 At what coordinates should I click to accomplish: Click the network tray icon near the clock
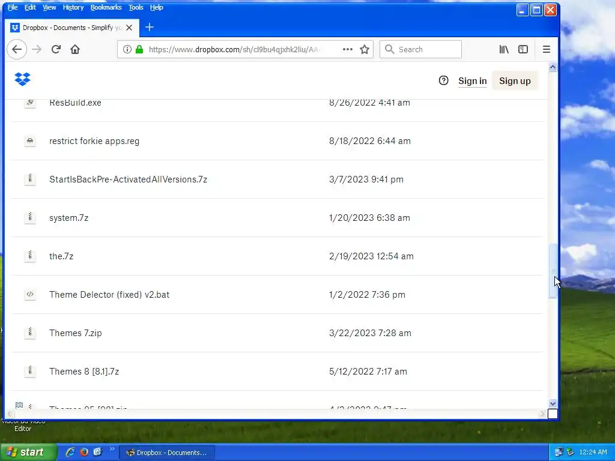559,452
